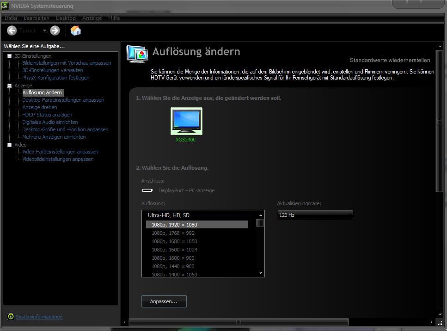This screenshot has width=447, height=331.
Task: Select resolution 1080p, 1600 × 1024
Action: click(x=197, y=250)
